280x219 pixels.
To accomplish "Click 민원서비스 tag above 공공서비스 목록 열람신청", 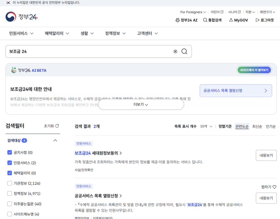I will [x=84, y=186].
